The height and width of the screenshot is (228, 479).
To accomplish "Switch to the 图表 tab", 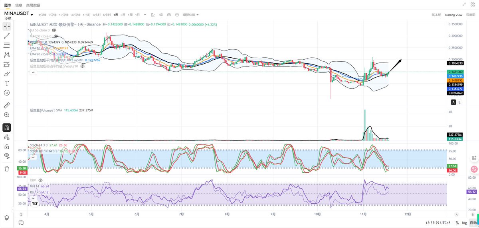I will (x=8, y=5).
